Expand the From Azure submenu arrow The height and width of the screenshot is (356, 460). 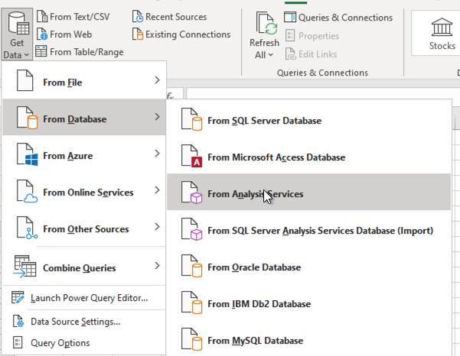[x=157, y=153]
